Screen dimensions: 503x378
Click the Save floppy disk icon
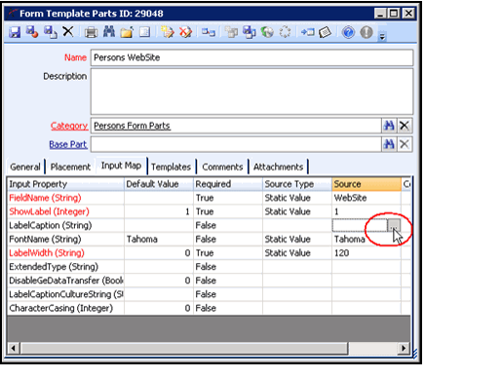pyautogui.click(x=15, y=32)
